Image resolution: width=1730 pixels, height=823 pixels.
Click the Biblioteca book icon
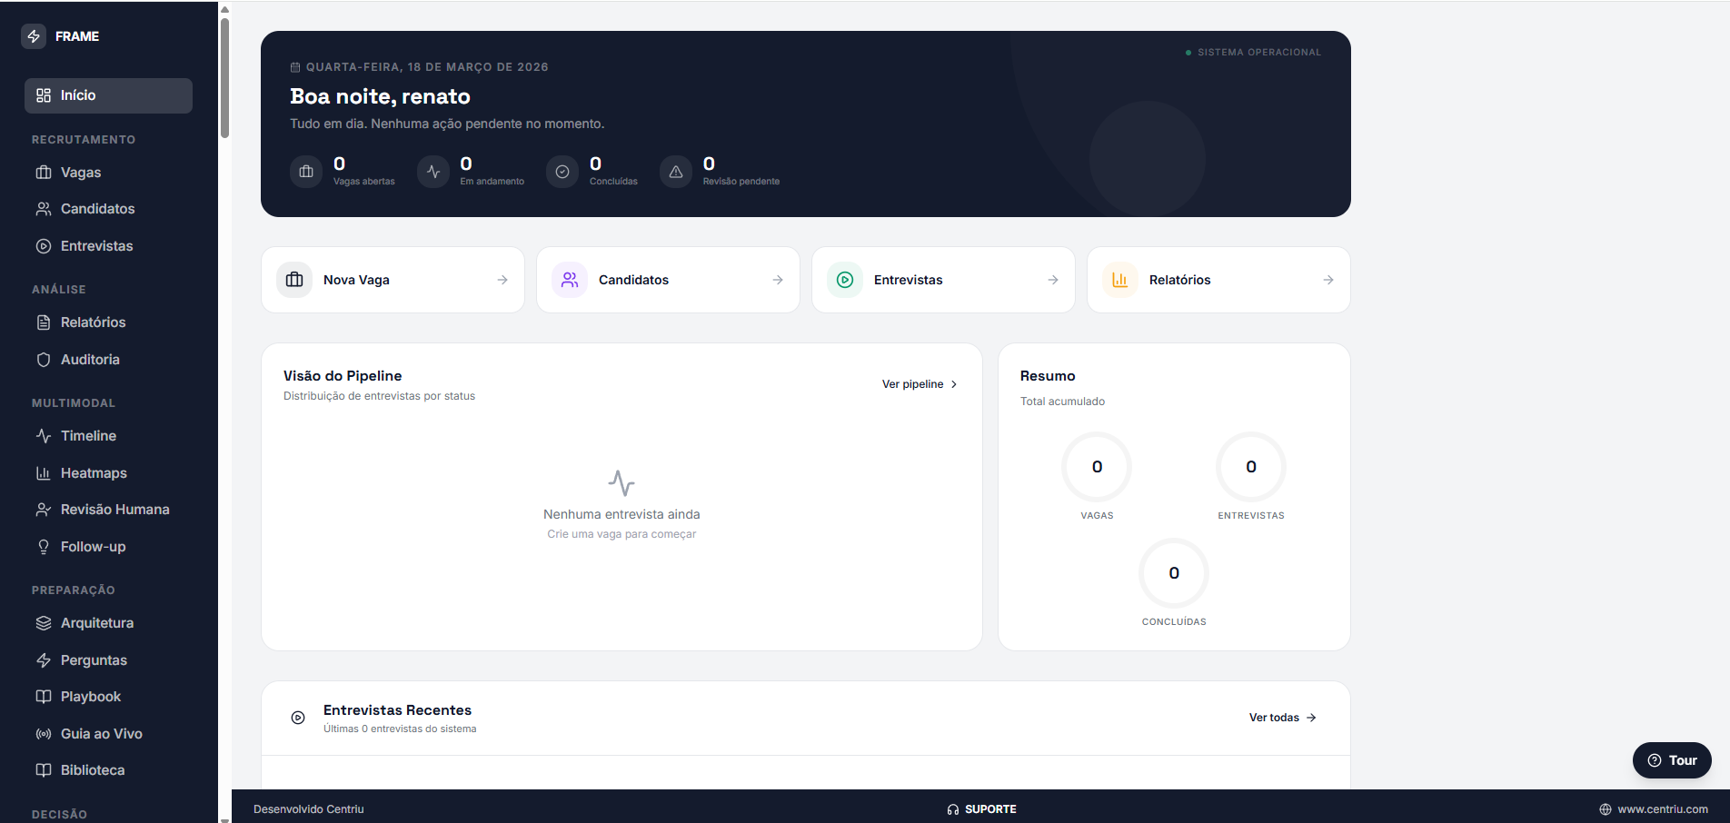pyautogui.click(x=43, y=770)
